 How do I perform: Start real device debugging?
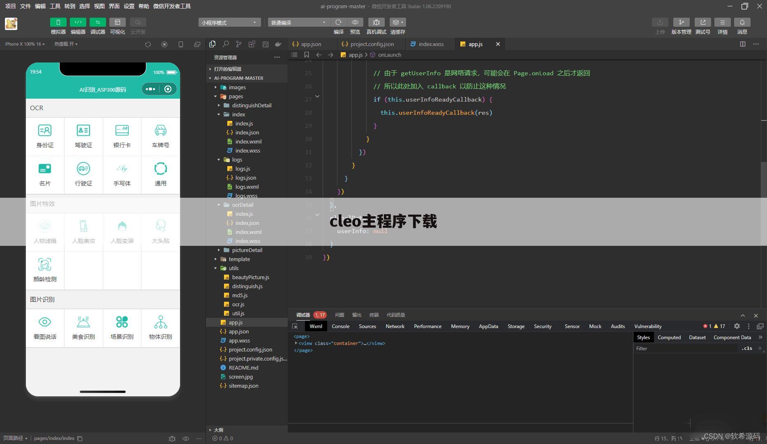[376, 22]
